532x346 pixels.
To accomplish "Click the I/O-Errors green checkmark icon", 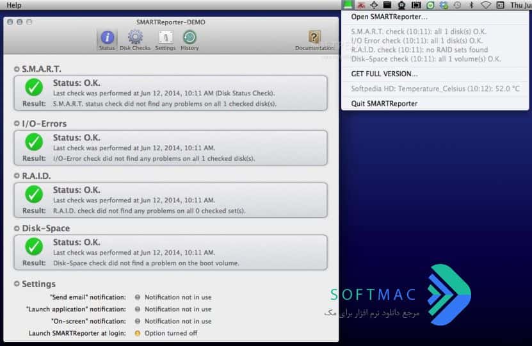I will tap(34, 142).
